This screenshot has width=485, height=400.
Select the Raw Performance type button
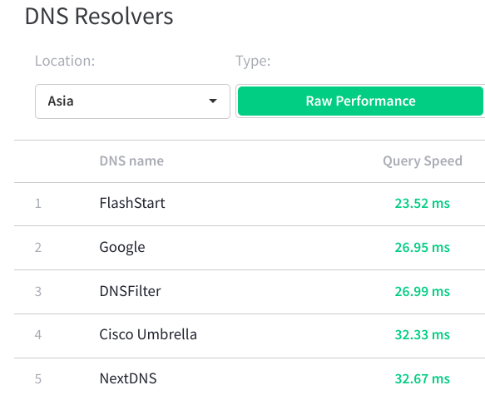[x=360, y=101]
